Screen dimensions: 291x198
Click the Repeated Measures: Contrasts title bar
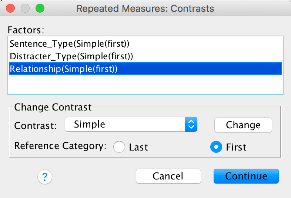tap(145, 8)
